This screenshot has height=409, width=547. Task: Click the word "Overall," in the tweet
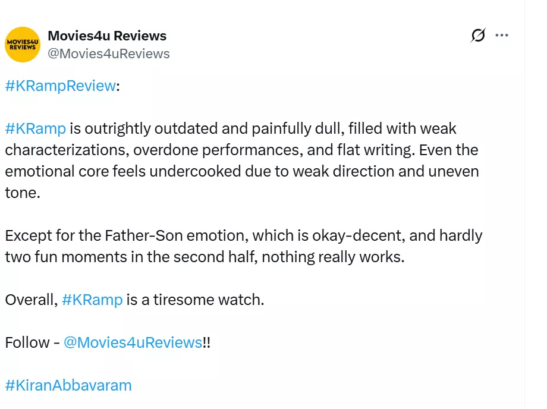click(31, 300)
